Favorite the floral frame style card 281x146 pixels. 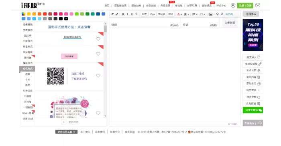coord(98,113)
